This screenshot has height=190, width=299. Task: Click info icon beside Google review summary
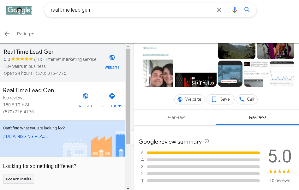tap(207, 141)
